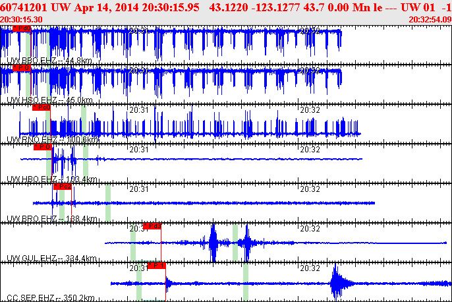Click the Pc2 pick flag on BRO trace

(63, 187)
